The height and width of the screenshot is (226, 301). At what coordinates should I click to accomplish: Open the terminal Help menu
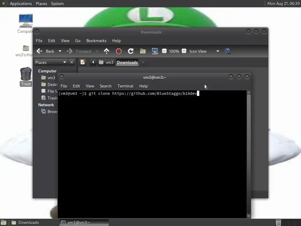click(x=143, y=86)
